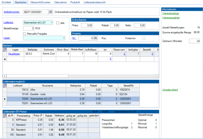This screenshot has height=139, width=203.
Task: Toggle the 'alle' suppliers checkbox
Action: click(58, 23)
